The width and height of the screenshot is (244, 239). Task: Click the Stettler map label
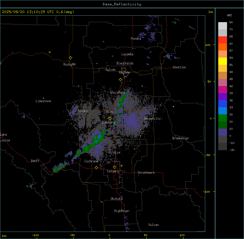point(179,67)
